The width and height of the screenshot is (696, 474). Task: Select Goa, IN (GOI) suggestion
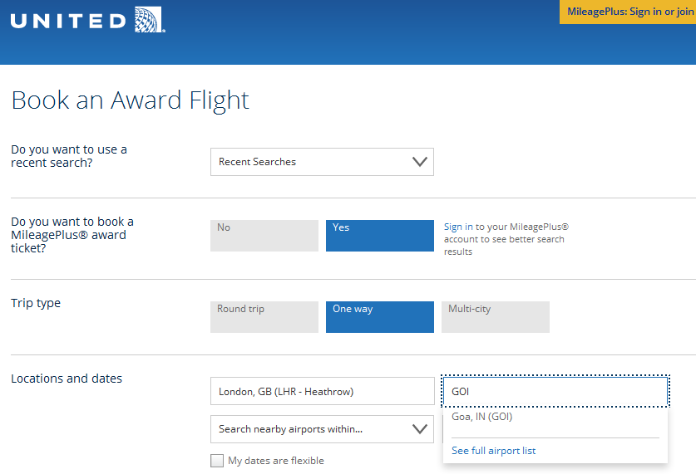click(x=482, y=417)
